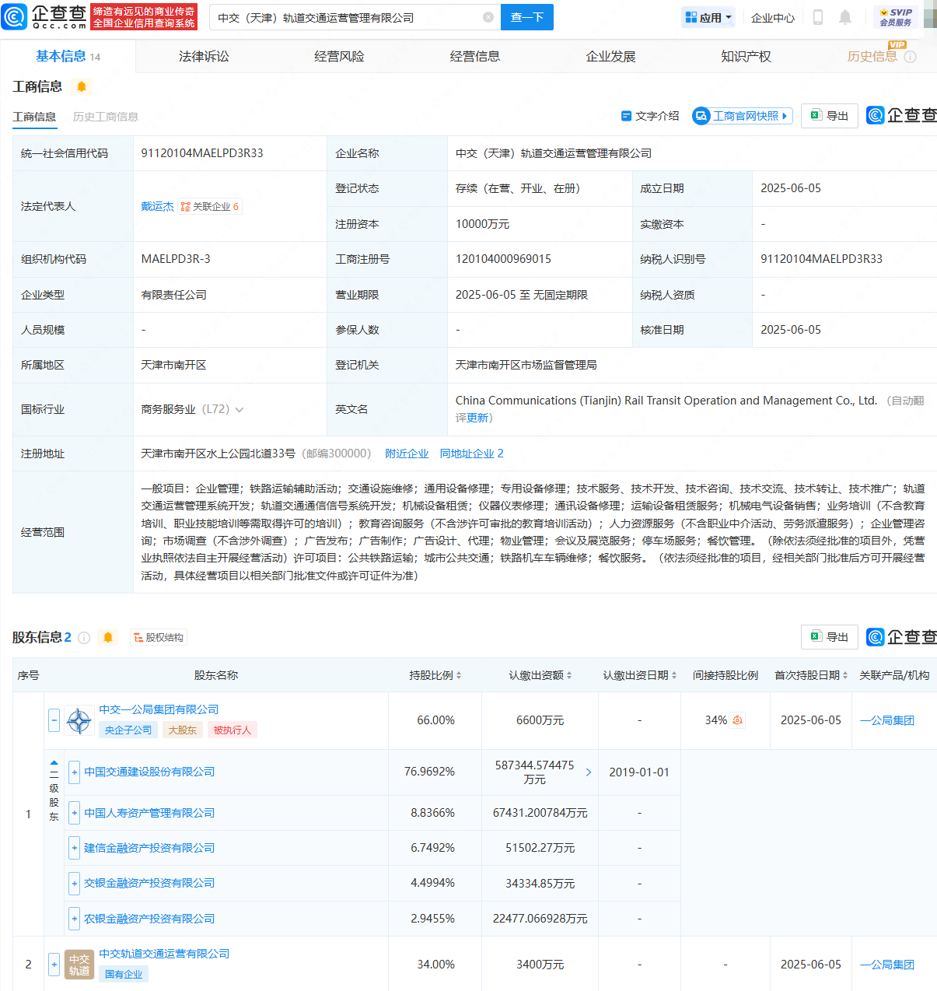Viewport: 937px width, 991px height.
Task: Click the orange bell beside 工商信息
Action: point(82,86)
